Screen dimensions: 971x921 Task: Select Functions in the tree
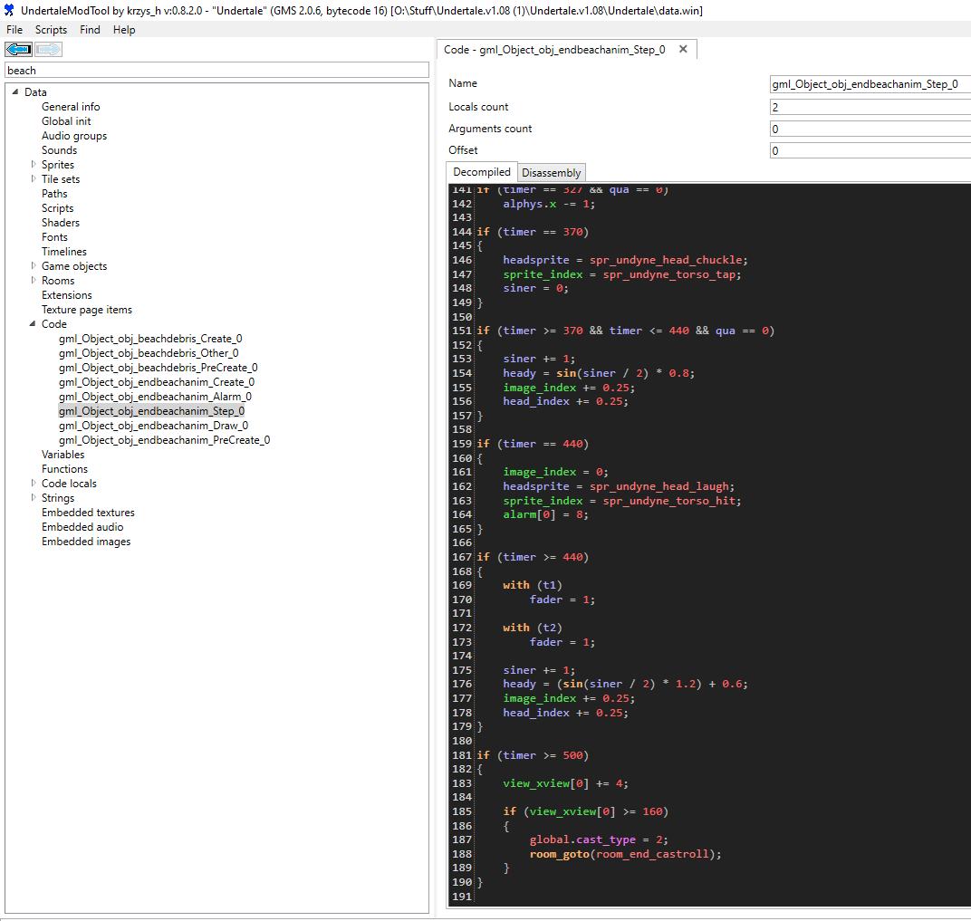[65, 468]
